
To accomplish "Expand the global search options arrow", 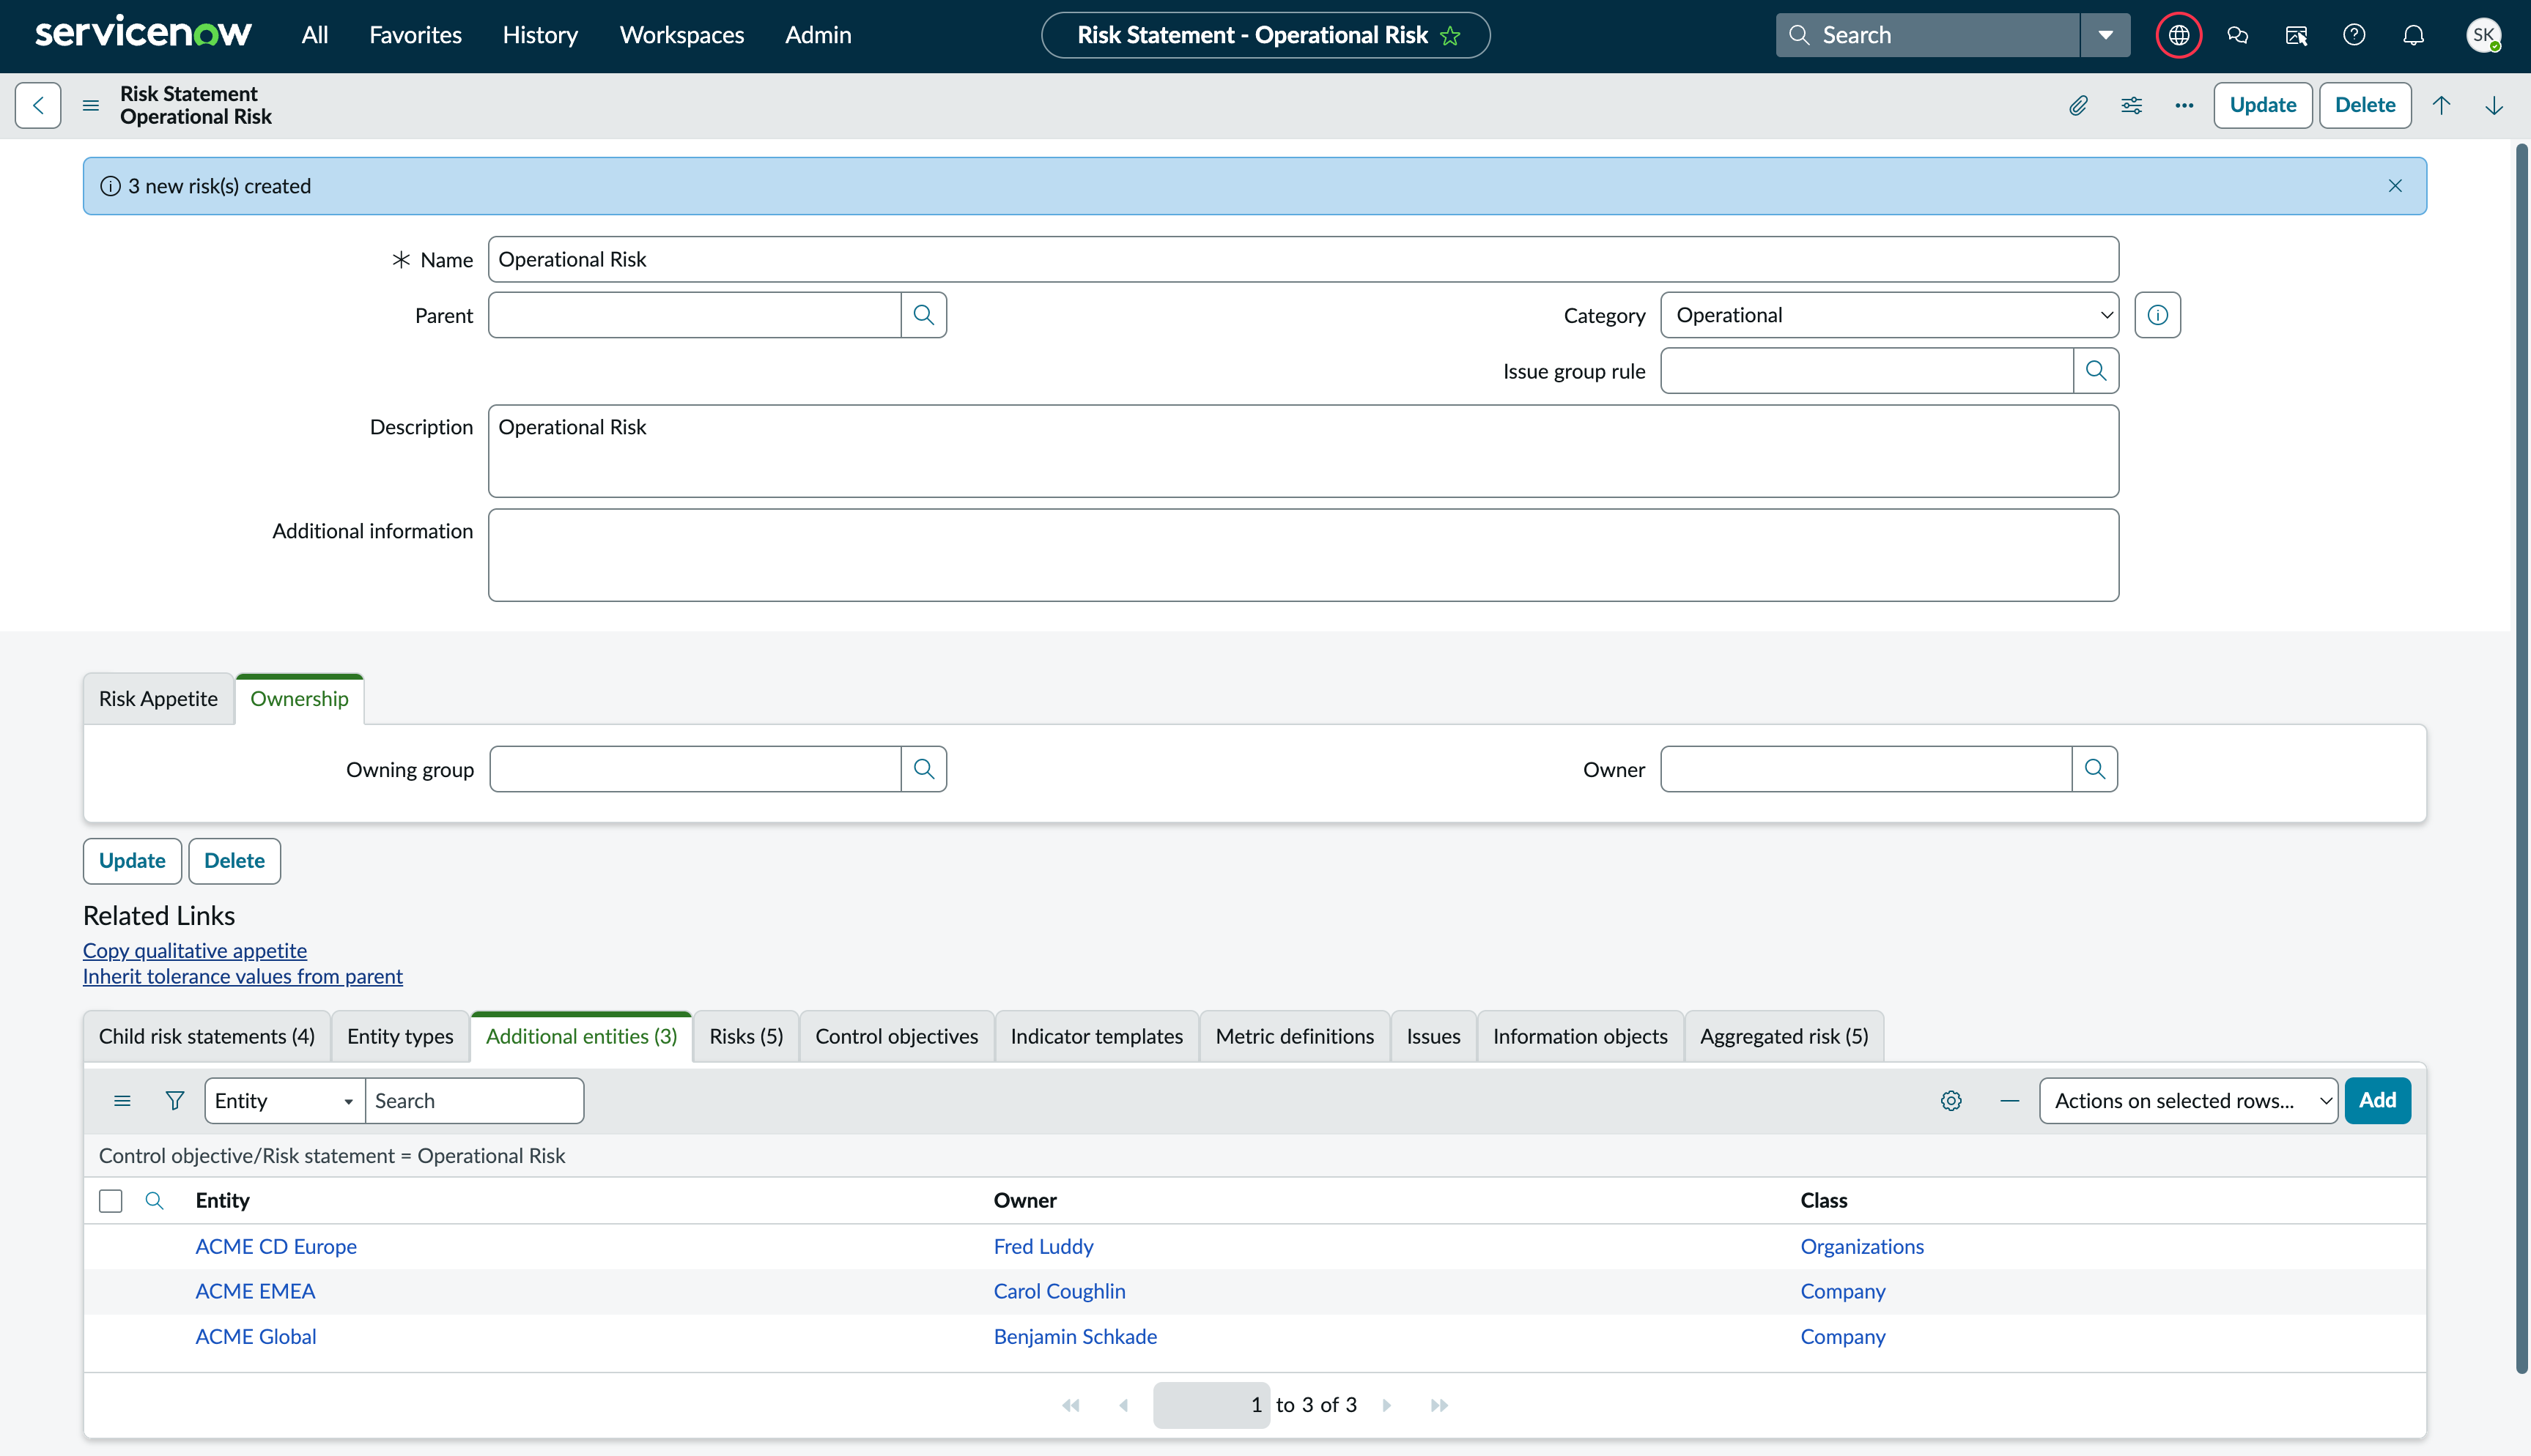I will (x=2106, y=35).
